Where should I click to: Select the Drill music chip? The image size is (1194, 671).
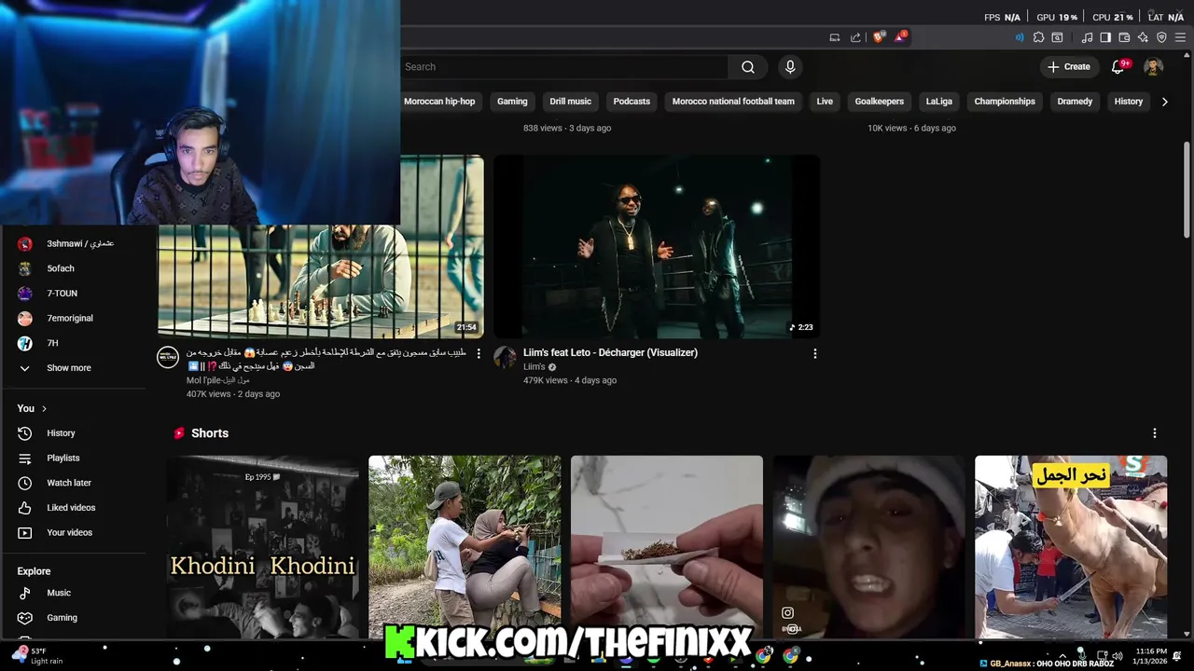click(x=570, y=102)
